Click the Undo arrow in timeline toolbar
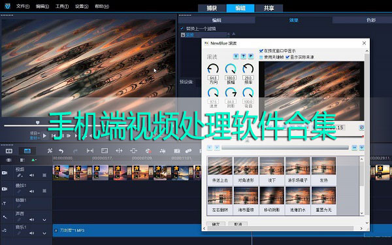The height and width of the screenshot is (245, 392). (61, 151)
